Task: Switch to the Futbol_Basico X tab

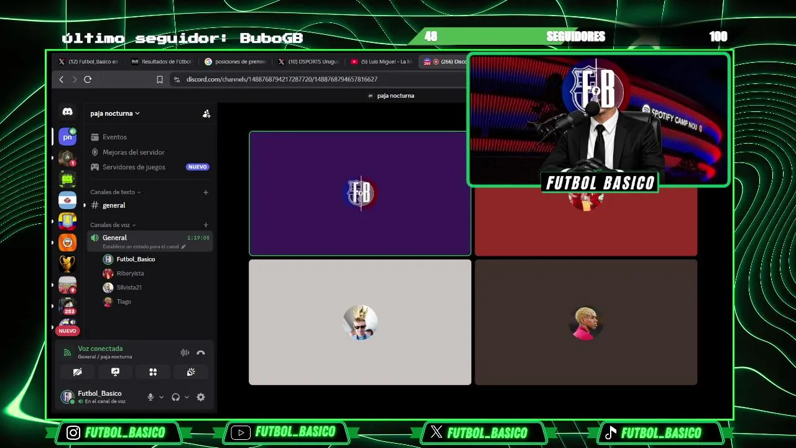Action: tap(88, 62)
